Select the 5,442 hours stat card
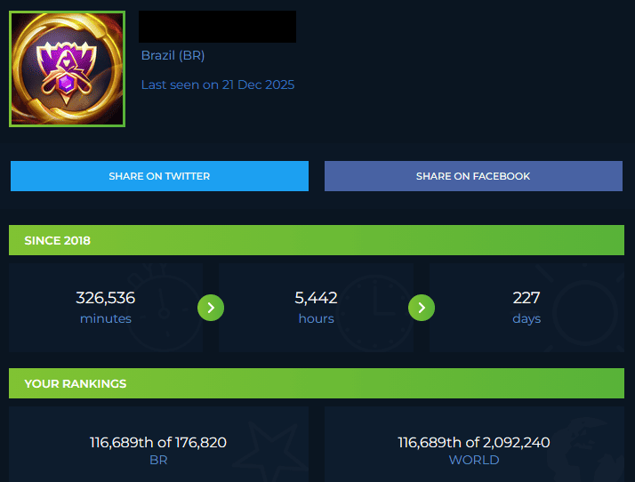Viewport: 635px width, 482px height. pyautogui.click(x=317, y=308)
